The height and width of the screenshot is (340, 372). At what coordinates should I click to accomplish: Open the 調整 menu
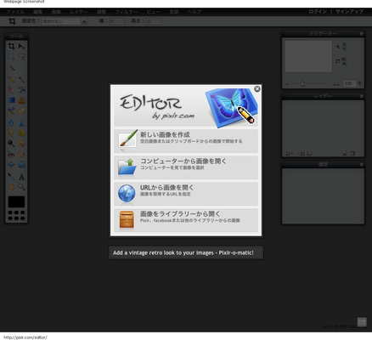(x=101, y=12)
